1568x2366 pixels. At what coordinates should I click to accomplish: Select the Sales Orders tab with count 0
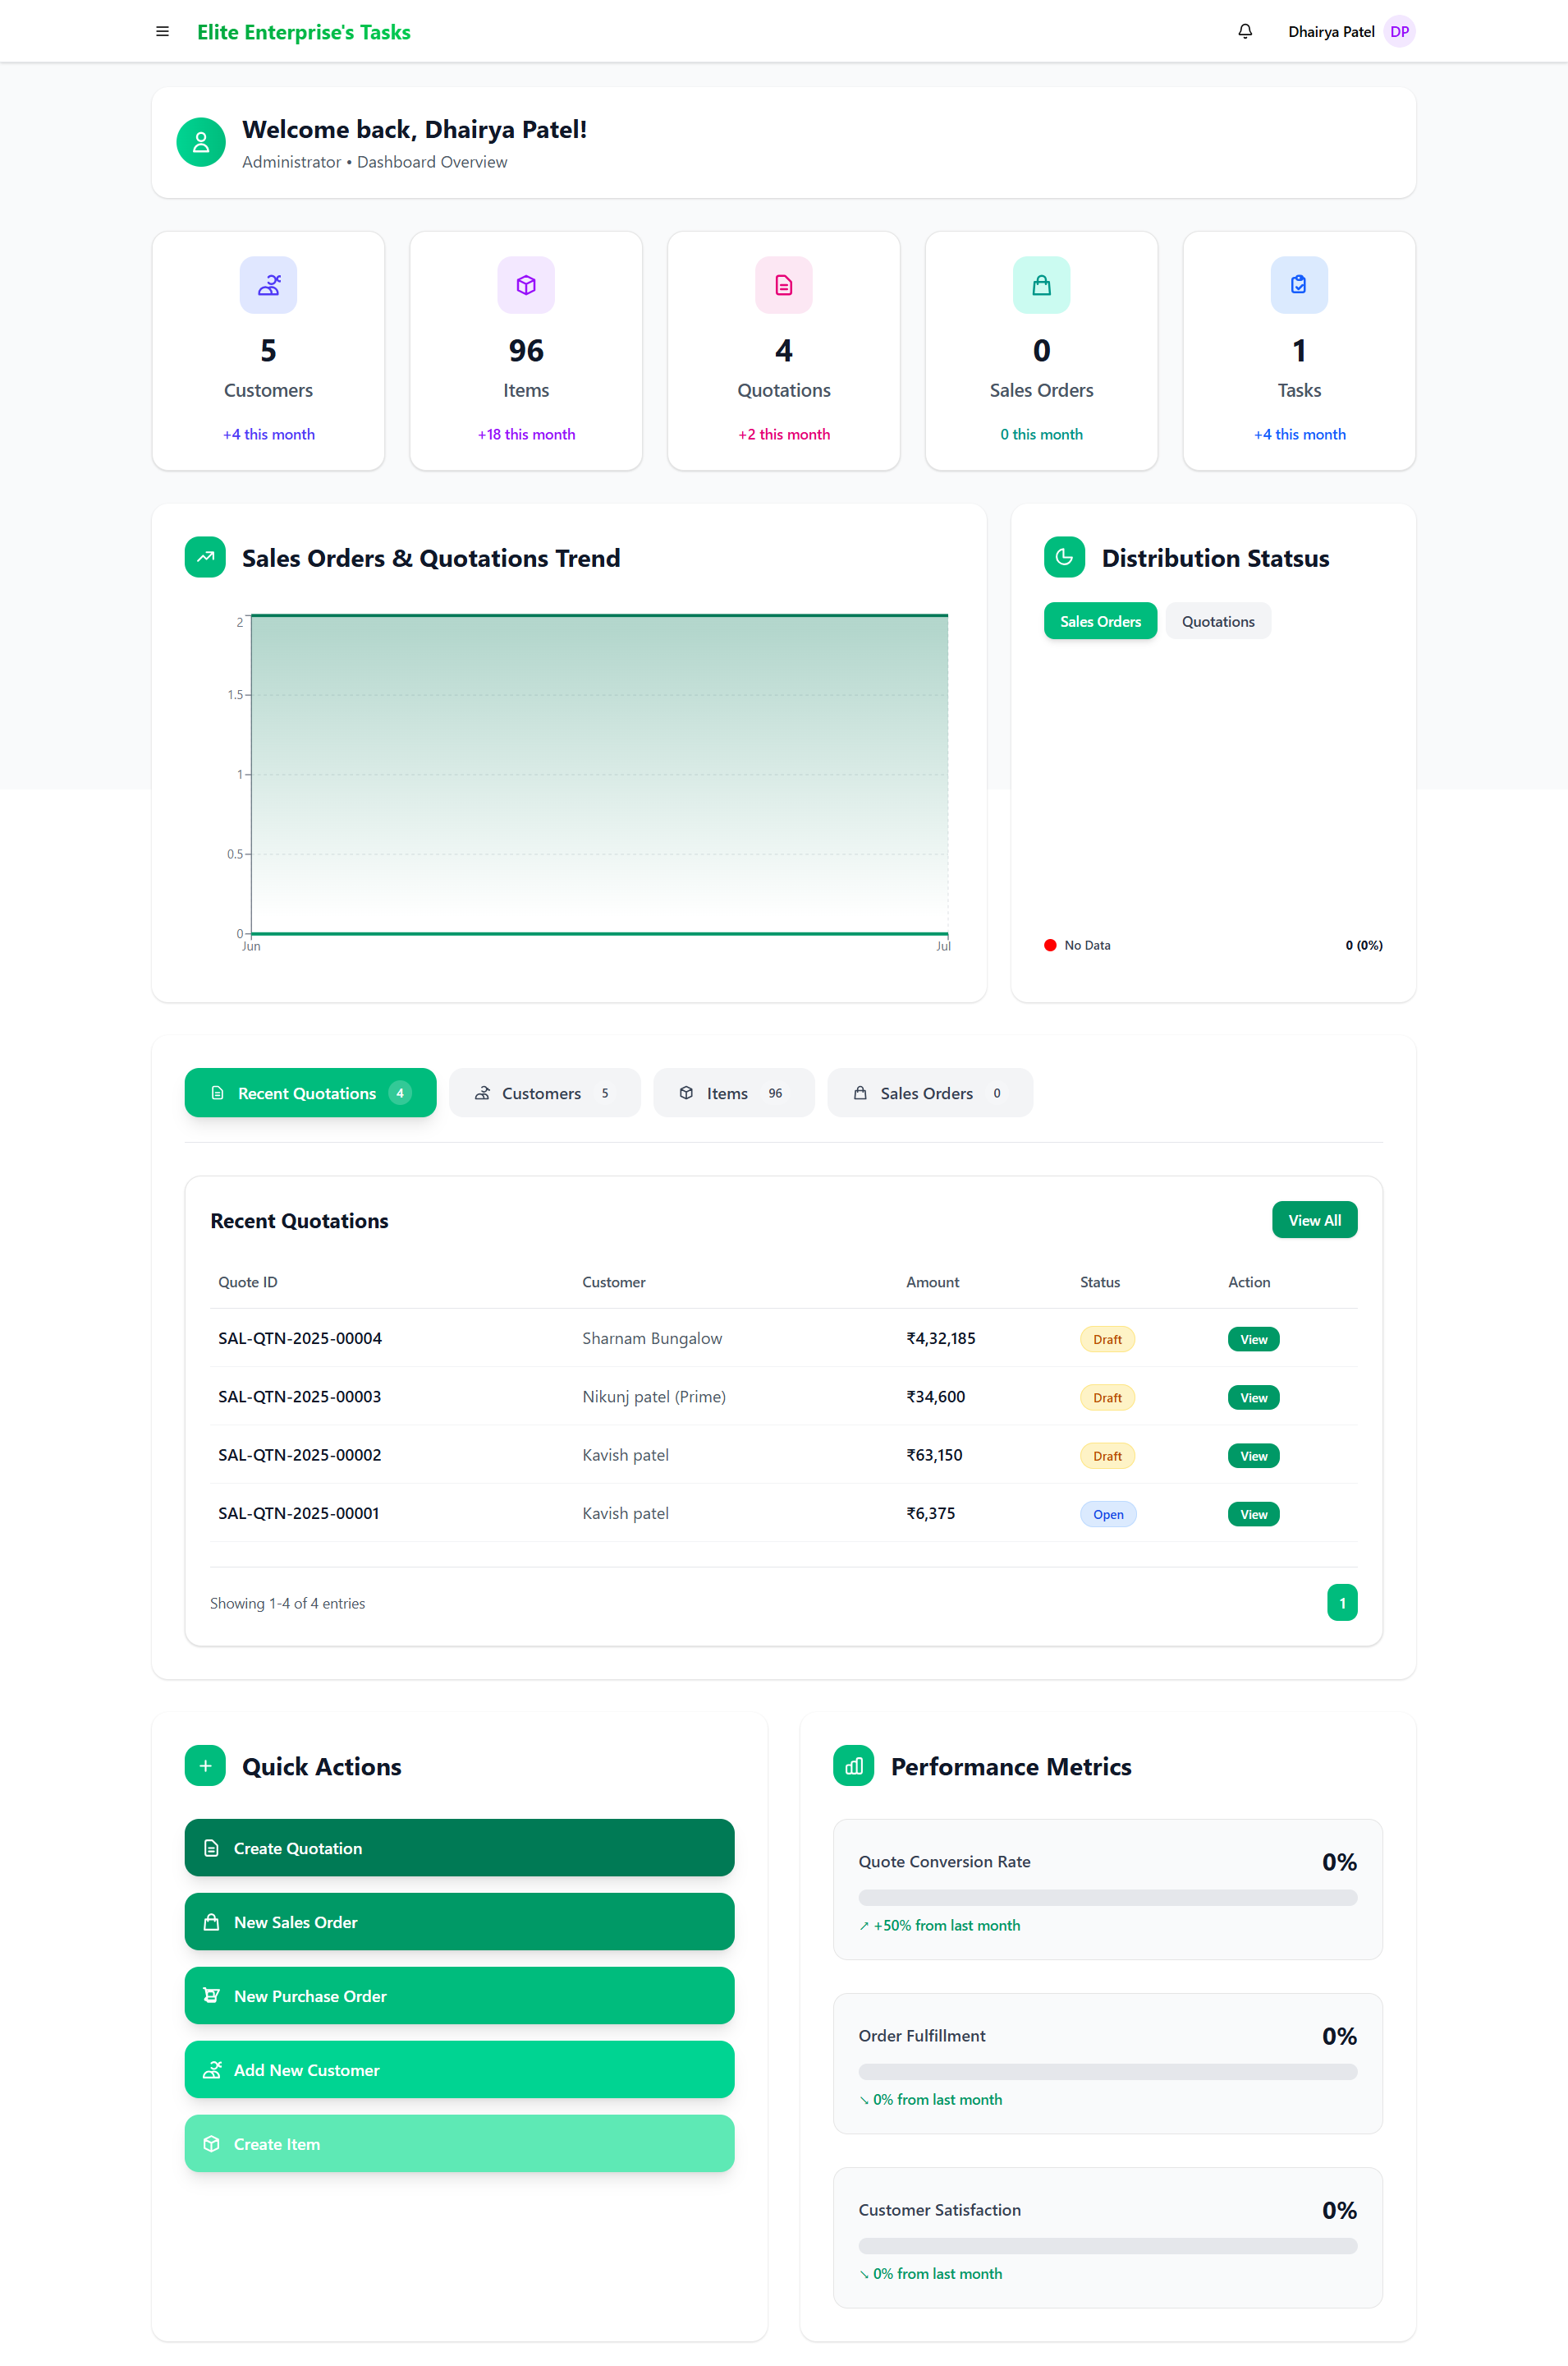(x=930, y=1093)
